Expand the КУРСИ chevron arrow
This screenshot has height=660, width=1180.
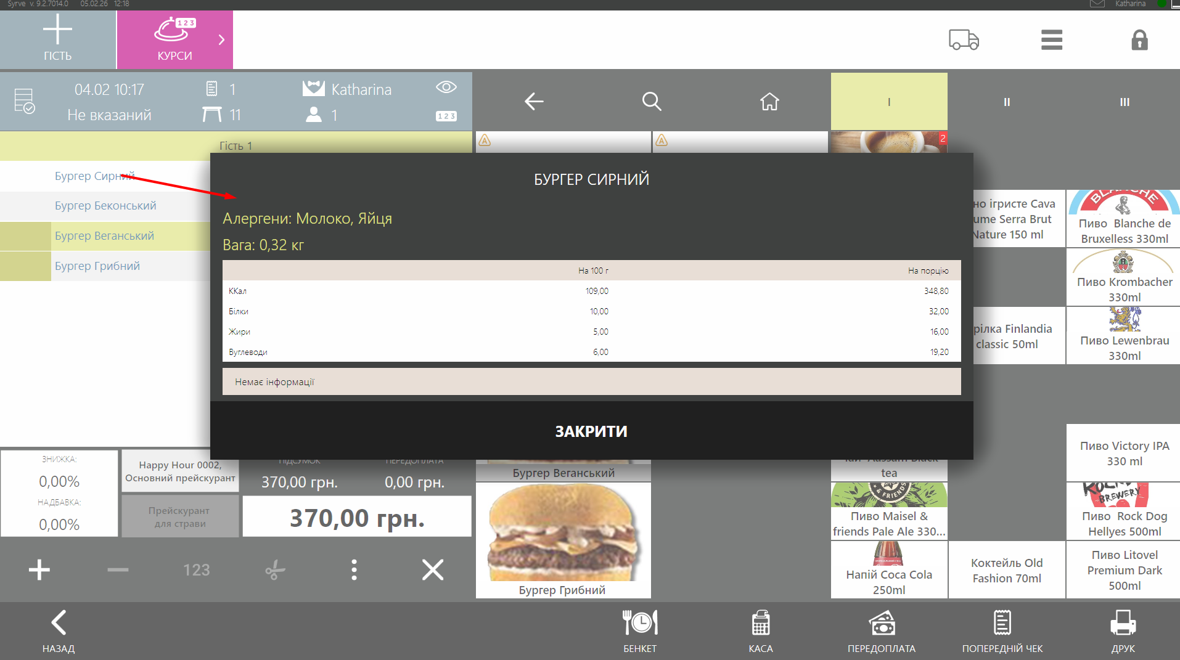(x=221, y=40)
